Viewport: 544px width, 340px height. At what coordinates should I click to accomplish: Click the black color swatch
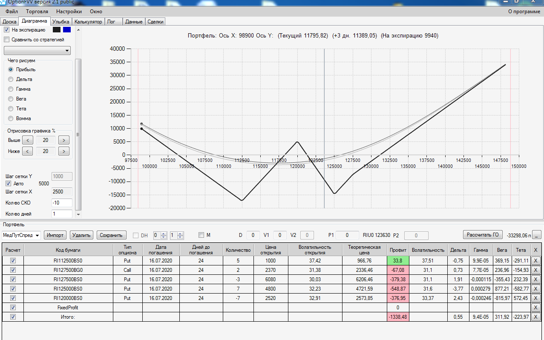click(x=57, y=30)
